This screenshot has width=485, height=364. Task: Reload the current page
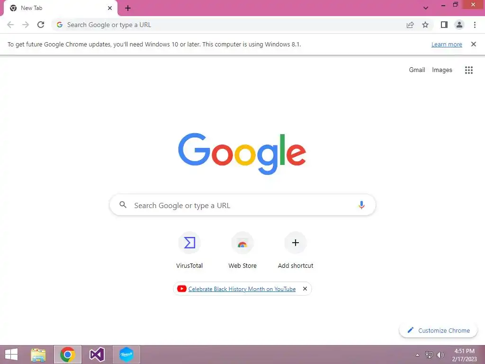[41, 25]
